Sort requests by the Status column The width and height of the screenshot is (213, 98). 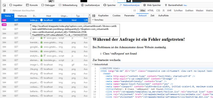pyautogui.click(x=8, y=16)
